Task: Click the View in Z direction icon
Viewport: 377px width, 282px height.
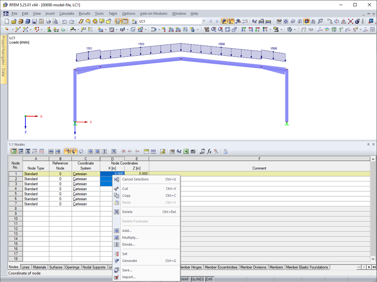Action: [257, 30]
